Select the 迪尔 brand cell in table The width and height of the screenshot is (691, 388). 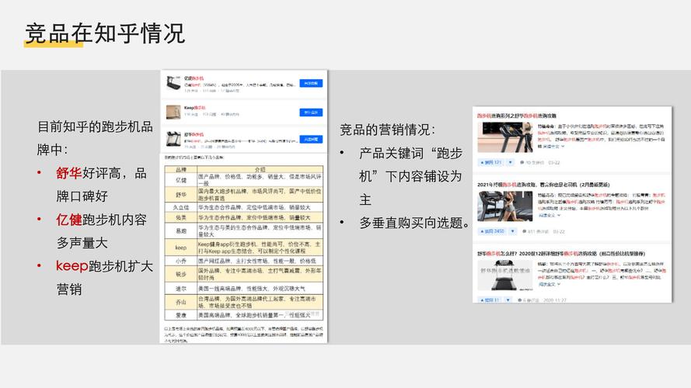pyautogui.click(x=181, y=289)
